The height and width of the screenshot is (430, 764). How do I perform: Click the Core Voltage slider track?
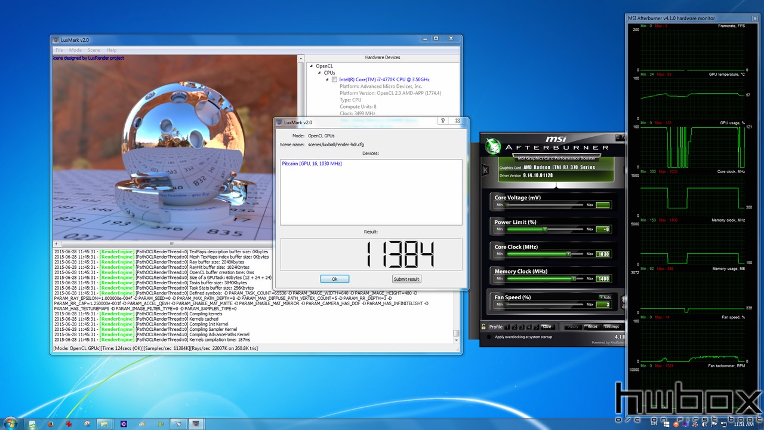click(x=544, y=205)
